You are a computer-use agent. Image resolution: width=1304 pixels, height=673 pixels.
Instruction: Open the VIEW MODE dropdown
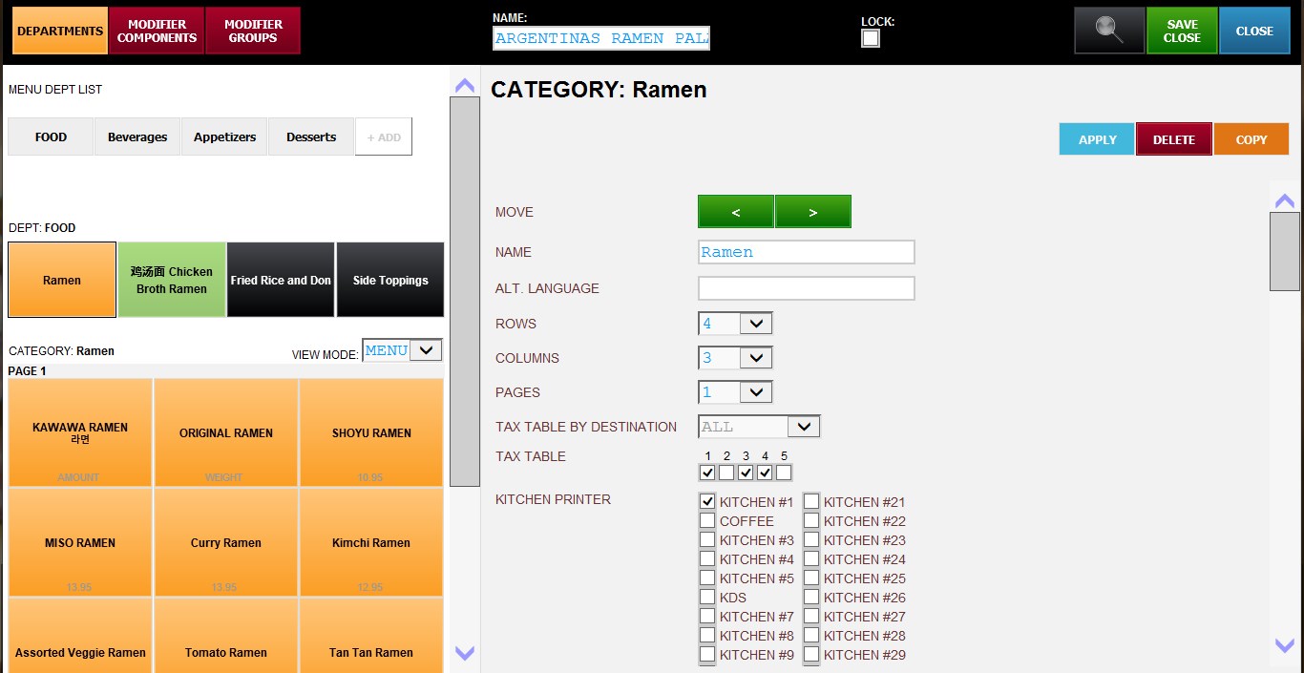[x=402, y=350]
